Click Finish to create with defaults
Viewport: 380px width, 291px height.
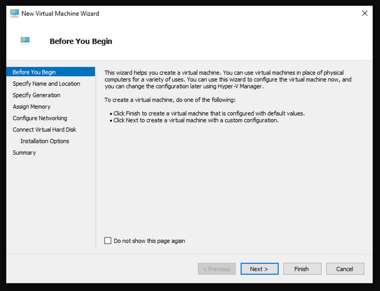(x=301, y=269)
